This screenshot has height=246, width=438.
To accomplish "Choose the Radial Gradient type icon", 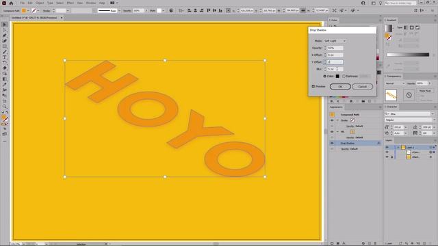I will tap(412, 27).
